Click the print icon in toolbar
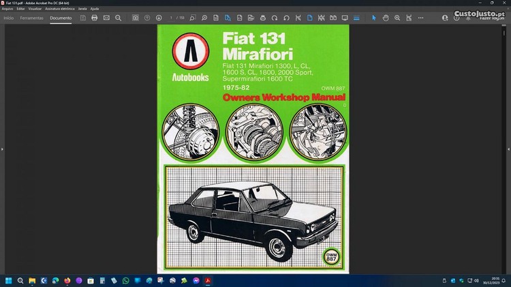This screenshot has width=511, height=287. pos(94,18)
